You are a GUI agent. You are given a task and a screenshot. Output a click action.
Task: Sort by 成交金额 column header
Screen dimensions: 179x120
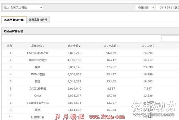pyautogui.click(x=74, y=46)
